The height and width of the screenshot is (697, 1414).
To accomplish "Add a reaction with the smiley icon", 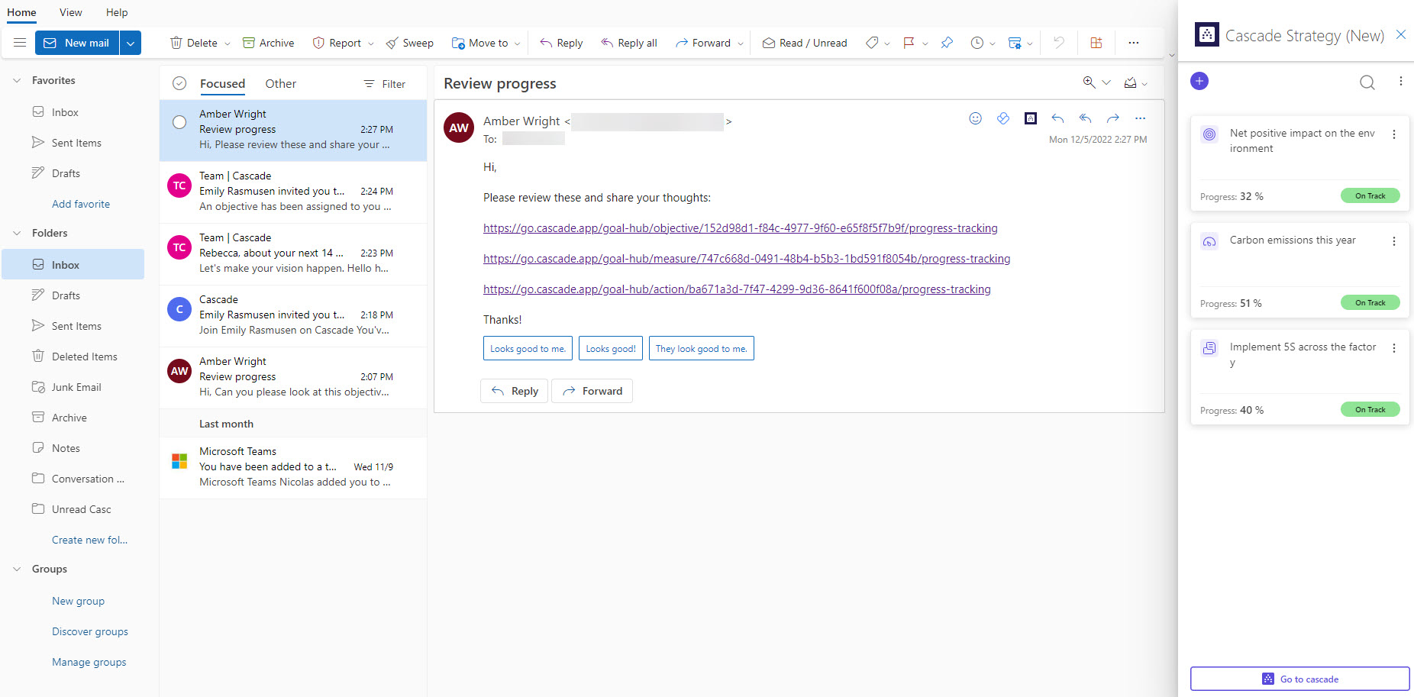I will coord(975,118).
